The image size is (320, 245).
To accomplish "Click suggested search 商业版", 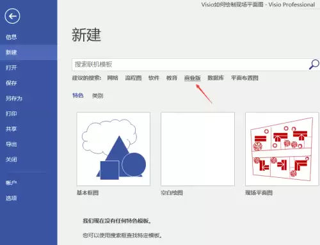I will tap(193, 78).
